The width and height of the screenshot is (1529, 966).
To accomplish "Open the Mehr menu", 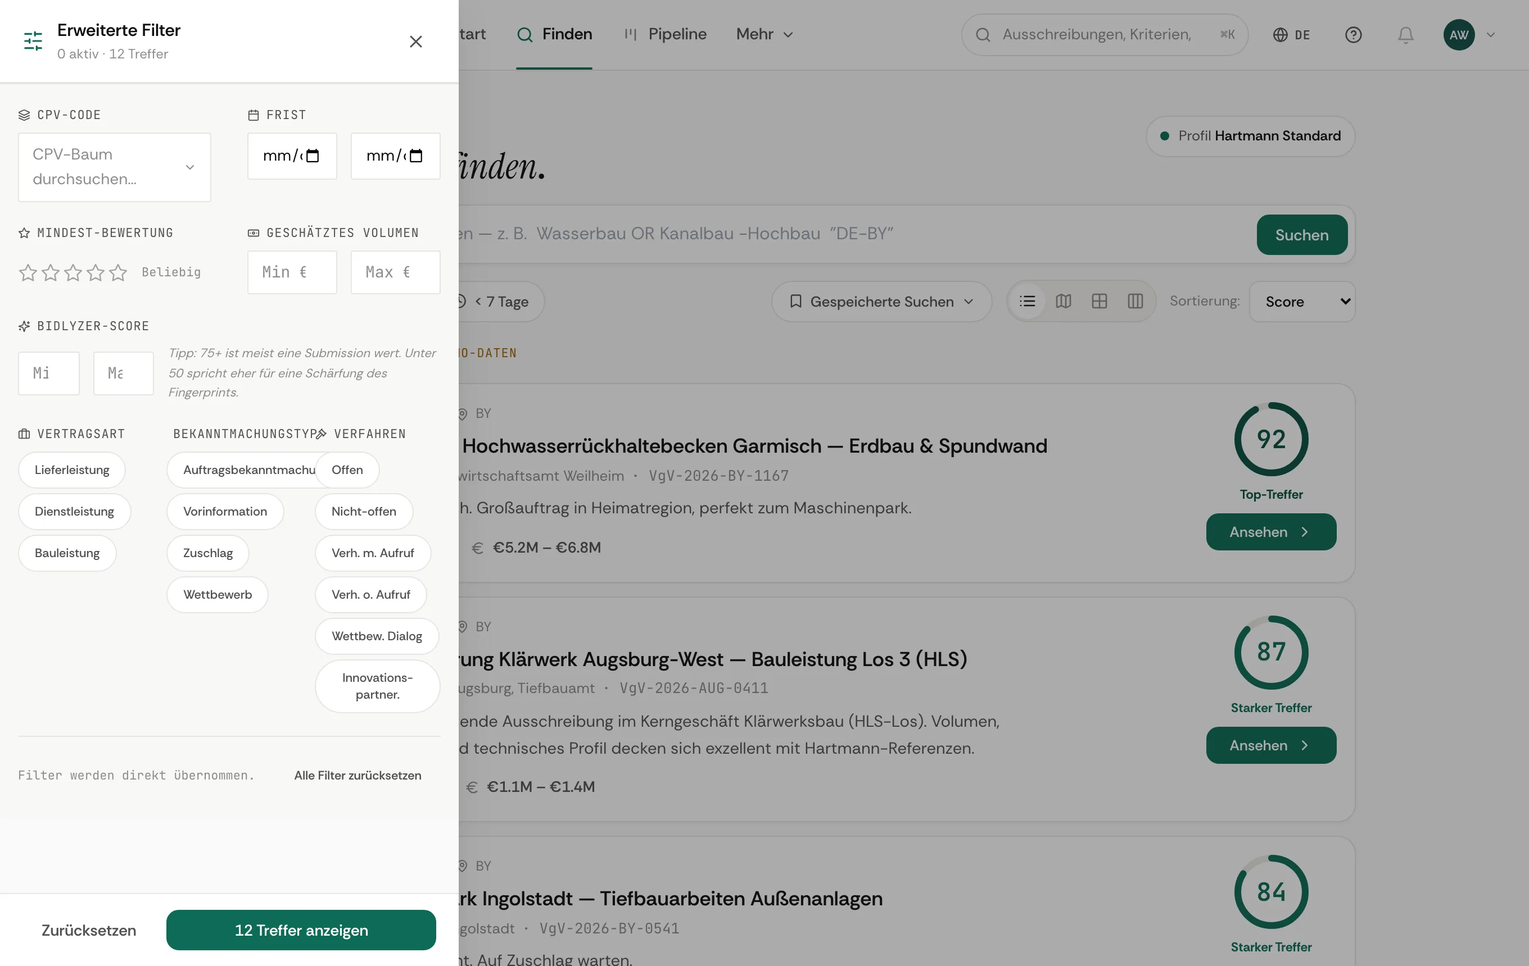I will pyautogui.click(x=764, y=34).
